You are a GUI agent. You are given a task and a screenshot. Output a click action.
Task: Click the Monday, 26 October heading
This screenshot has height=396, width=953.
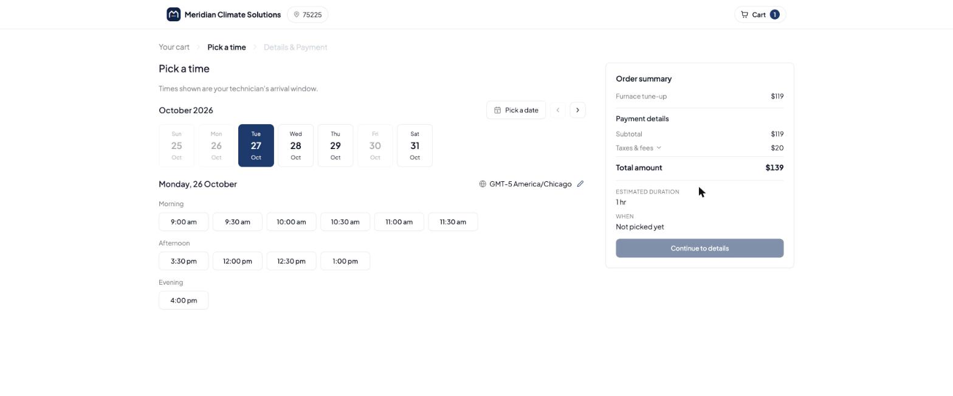(x=198, y=184)
